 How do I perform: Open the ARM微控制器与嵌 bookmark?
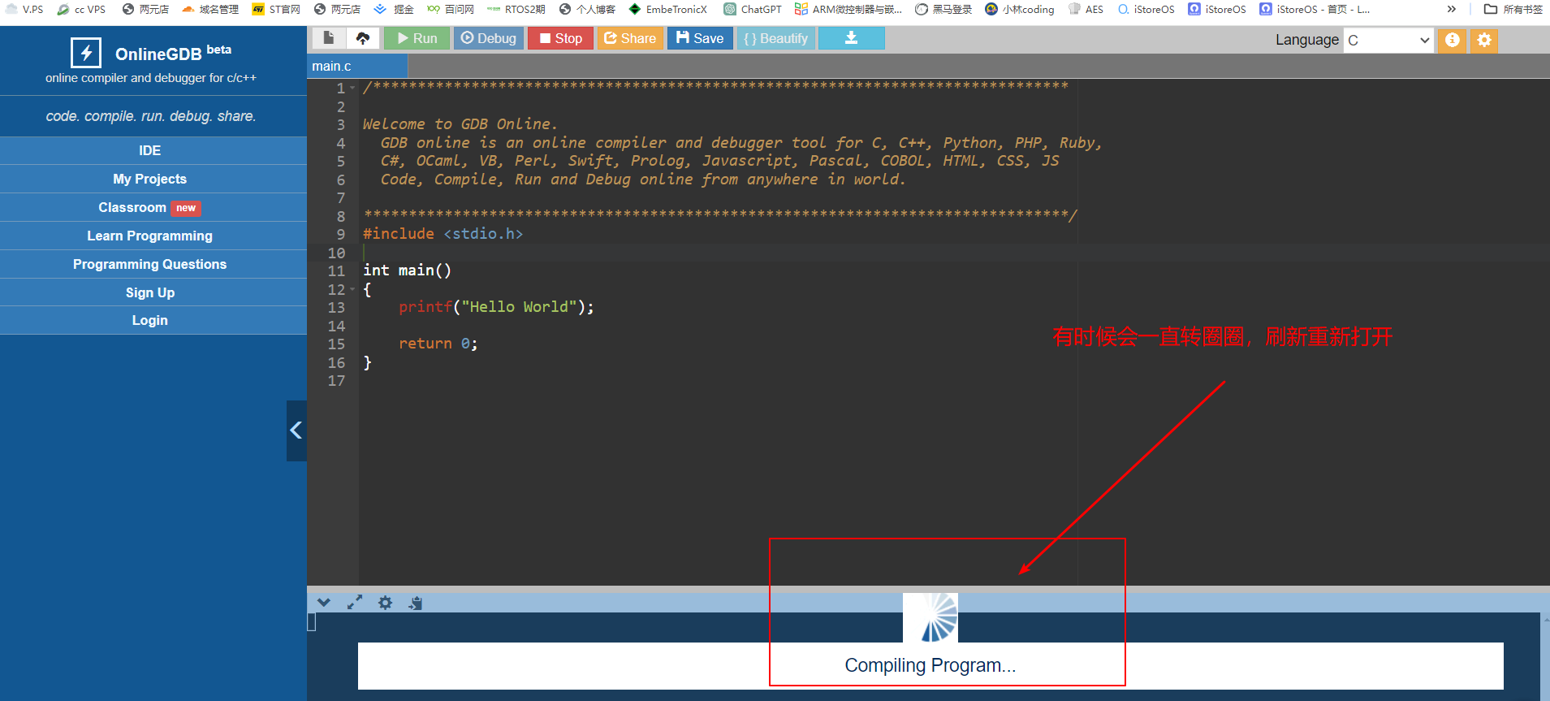tap(848, 9)
